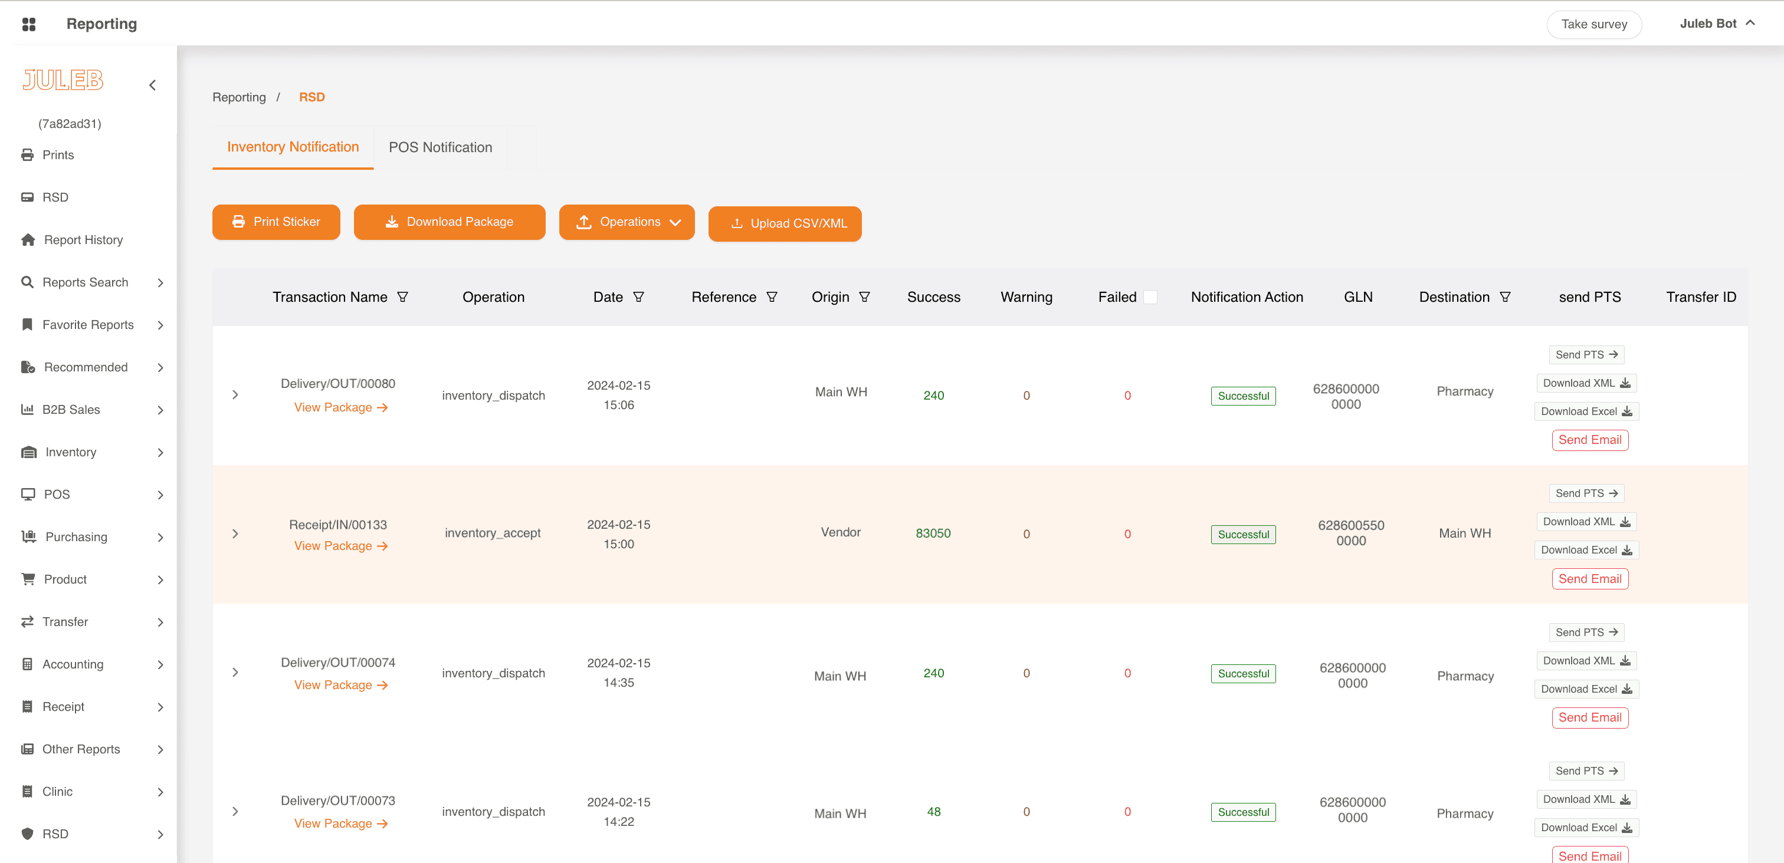Open the Date column filter icon
This screenshot has width=1784, height=863.
(x=638, y=297)
